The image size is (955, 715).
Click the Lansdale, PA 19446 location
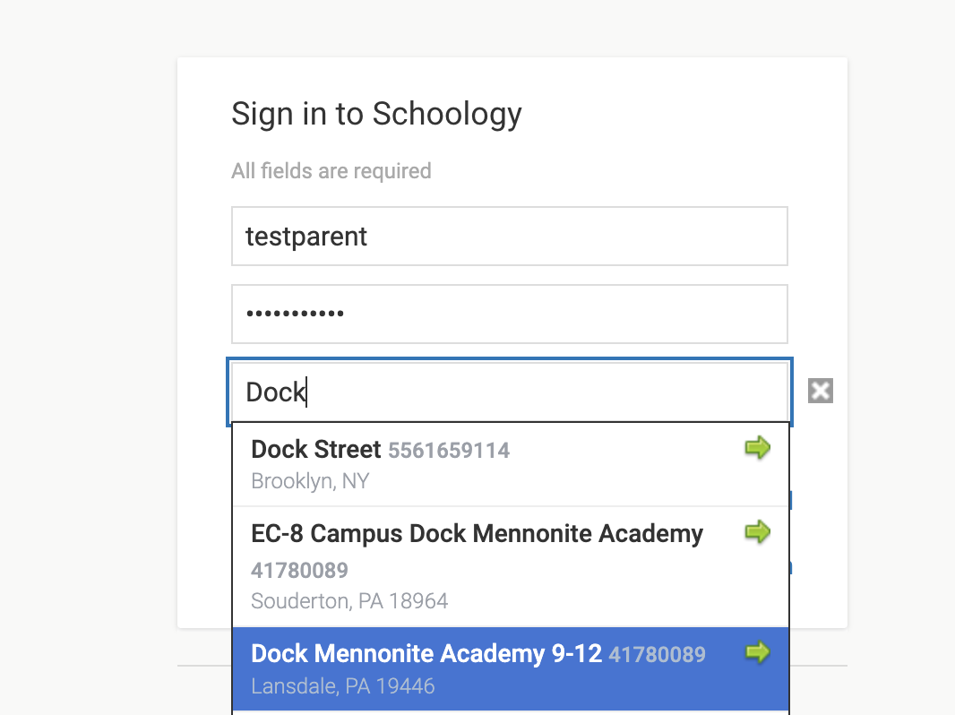point(342,686)
